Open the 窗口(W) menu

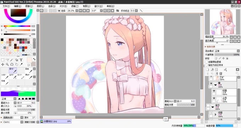click(x=99, y=6)
